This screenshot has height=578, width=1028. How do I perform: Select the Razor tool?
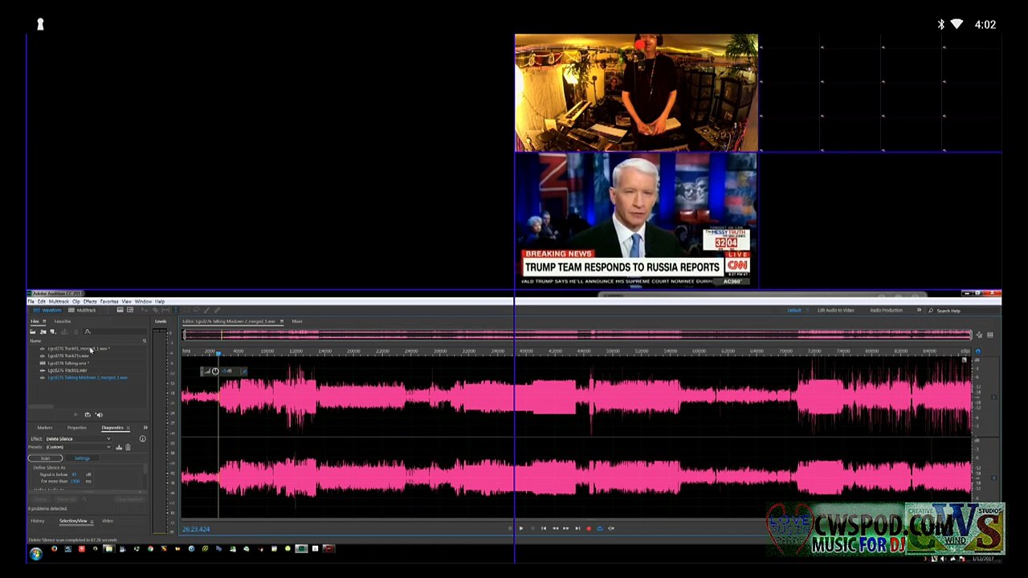point(155,311)
